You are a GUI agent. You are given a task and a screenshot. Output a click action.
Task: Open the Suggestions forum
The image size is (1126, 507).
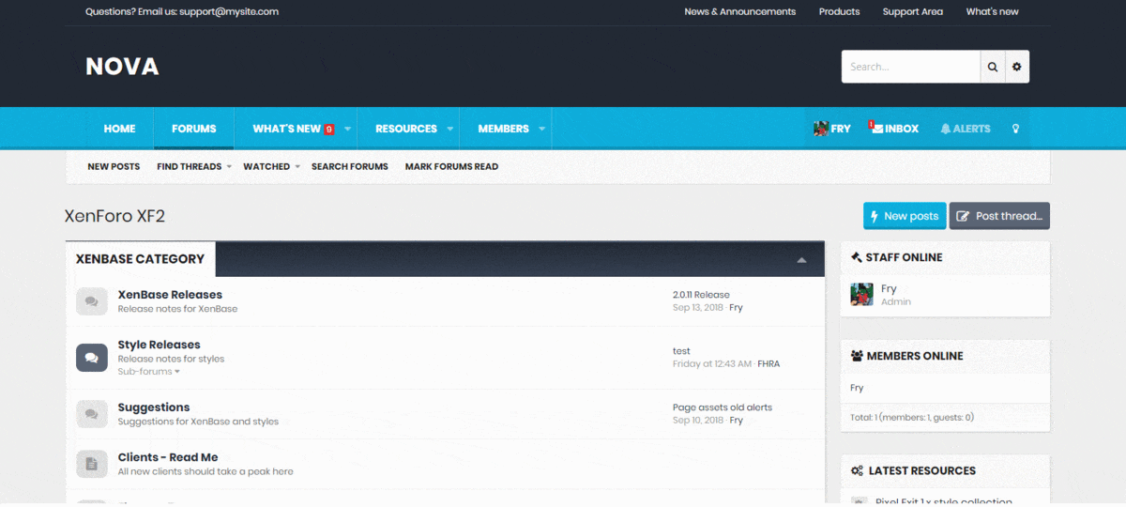(x=154, y=407)
